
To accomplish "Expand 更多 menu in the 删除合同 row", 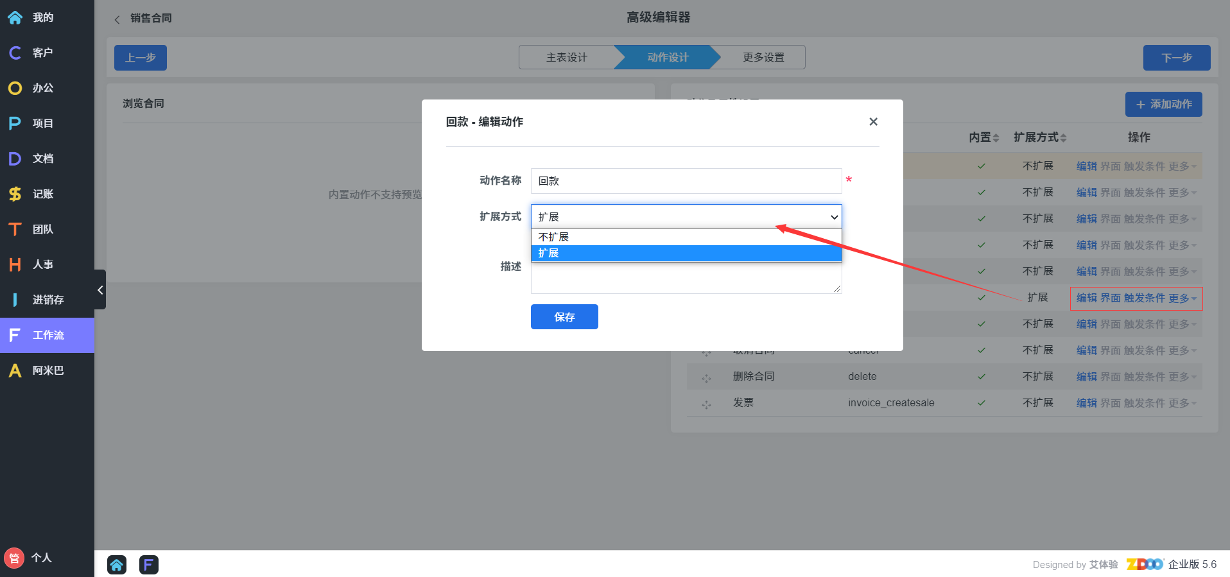I will click(1182, 377).
